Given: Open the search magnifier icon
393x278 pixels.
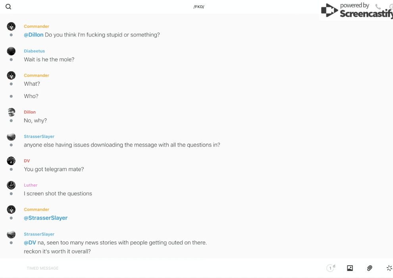Looking at the screenshot, I should [x=8, y=7].
